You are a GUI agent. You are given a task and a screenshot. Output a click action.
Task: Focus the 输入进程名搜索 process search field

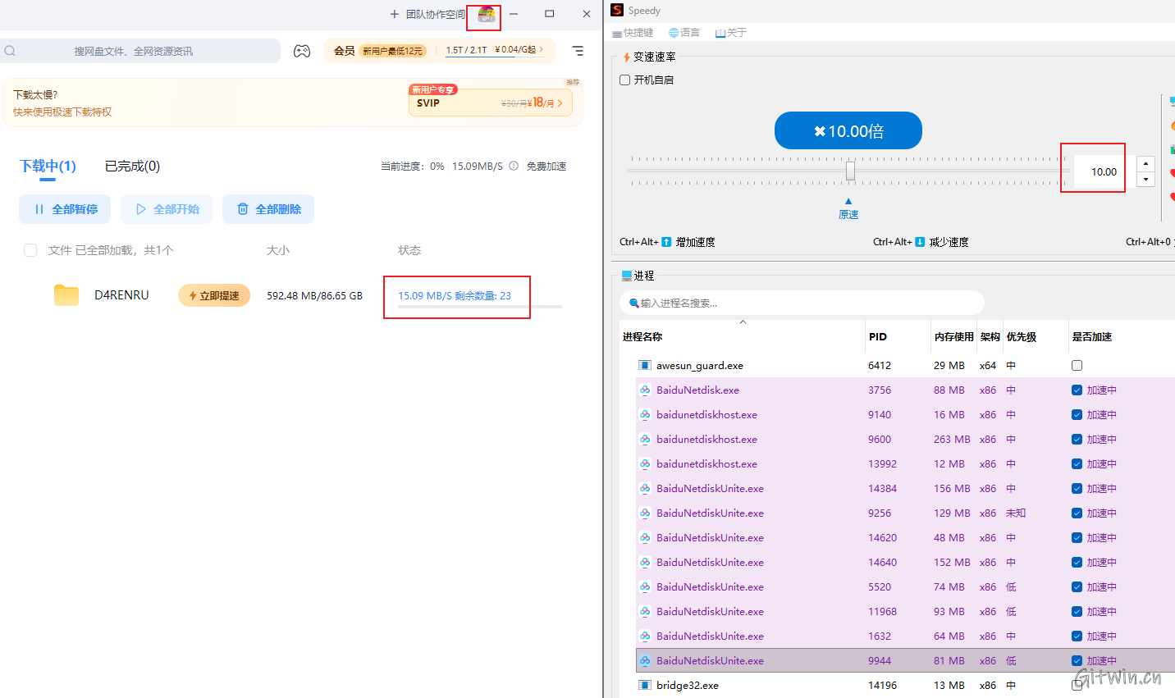coord(802,303)
